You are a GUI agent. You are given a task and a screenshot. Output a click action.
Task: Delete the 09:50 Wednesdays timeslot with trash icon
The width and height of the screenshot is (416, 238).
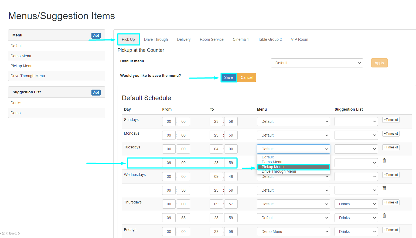click(384, 188)
